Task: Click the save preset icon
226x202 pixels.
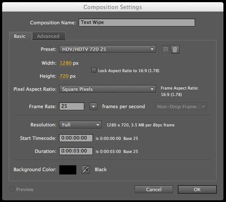Action: [166, 50]
